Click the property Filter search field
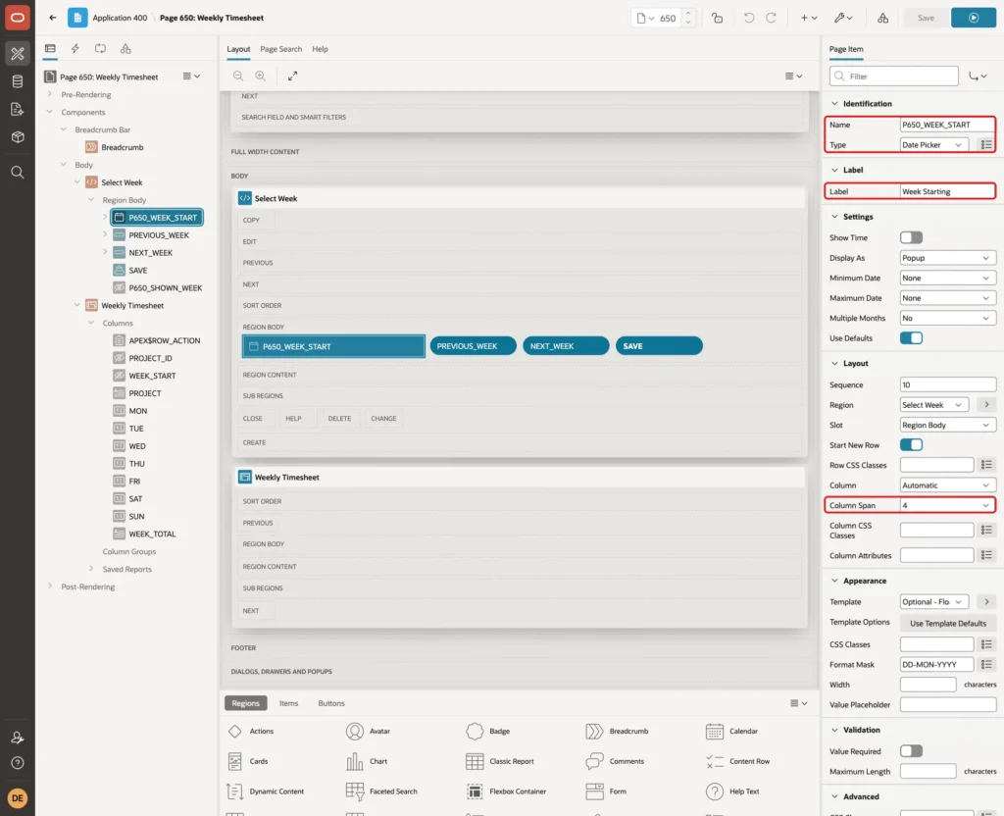1004x816 pixels. click(x=894, y=76)
